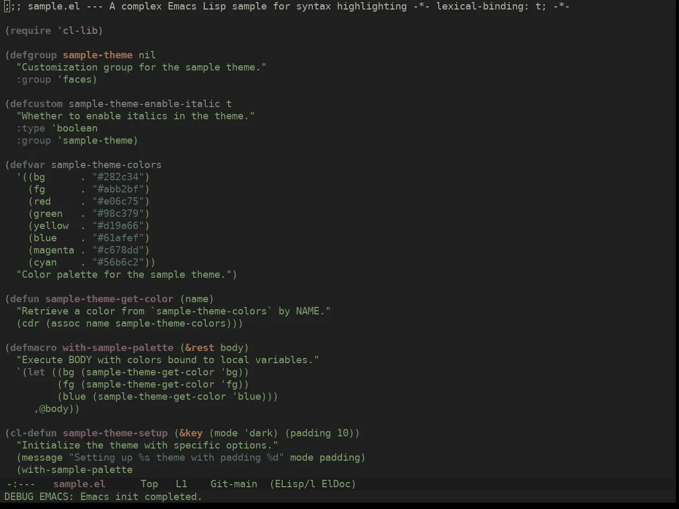Click the color string "#56b6c2"
The image size is (679, 509).
click(118, 262)
